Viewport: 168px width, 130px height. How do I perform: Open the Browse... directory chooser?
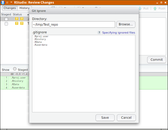coord(126,24)
